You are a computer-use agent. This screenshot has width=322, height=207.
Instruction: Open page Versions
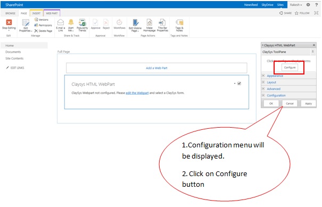pyautogui.click(x=42, y=20)
